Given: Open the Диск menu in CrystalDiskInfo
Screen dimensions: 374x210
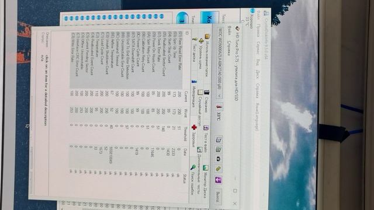Looking at the screenshot, I should (257, 75).
